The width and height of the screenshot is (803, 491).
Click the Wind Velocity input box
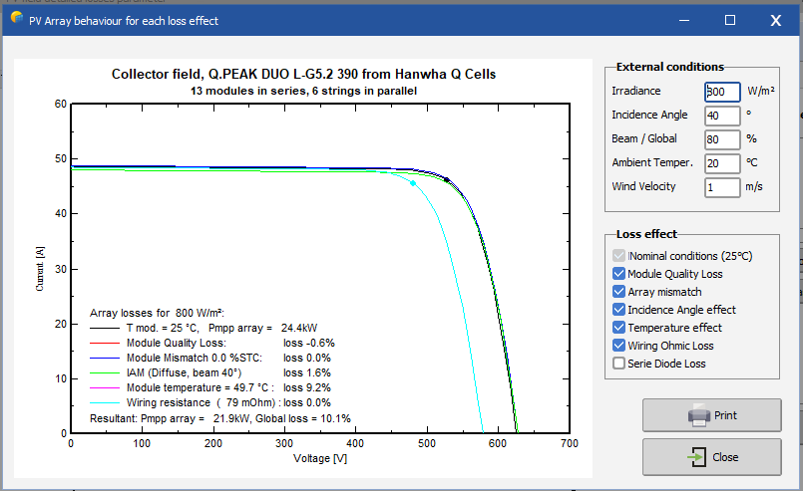722,187
